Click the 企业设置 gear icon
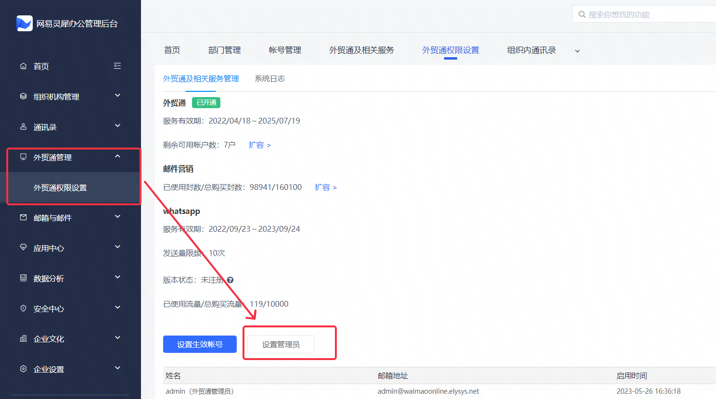Image resolution: width=716 pixels, height=399 pixels. [23, 369]
